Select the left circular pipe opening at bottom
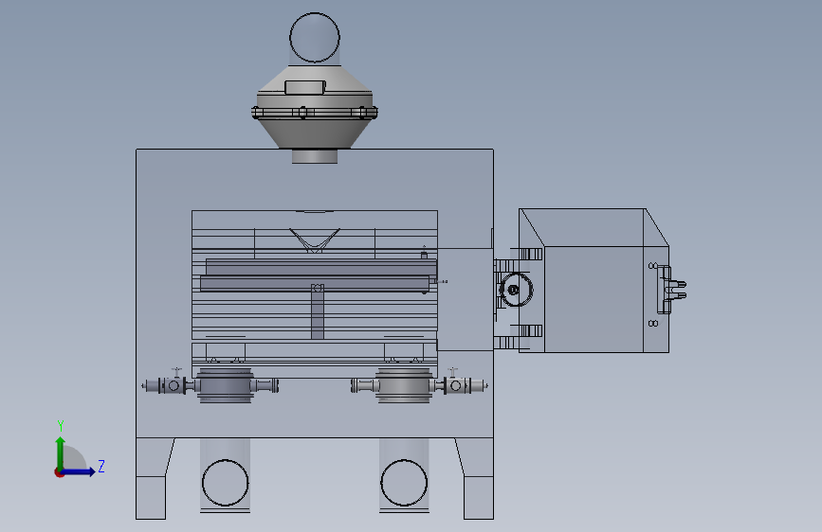Screen dimensions: 822x532 [x=226, y=483]
